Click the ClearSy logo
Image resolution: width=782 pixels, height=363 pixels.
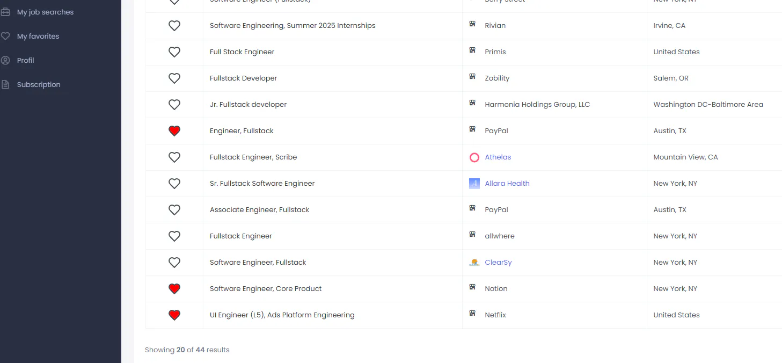point(474,263)
